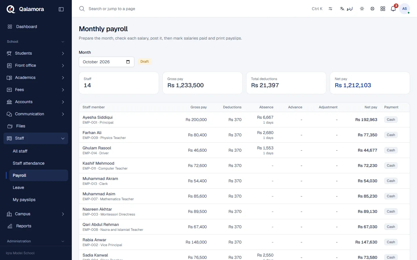The height and width of the screenshot is (260, 417).
Task: Collapse the School section chevron
Action: tap(63, 42)
